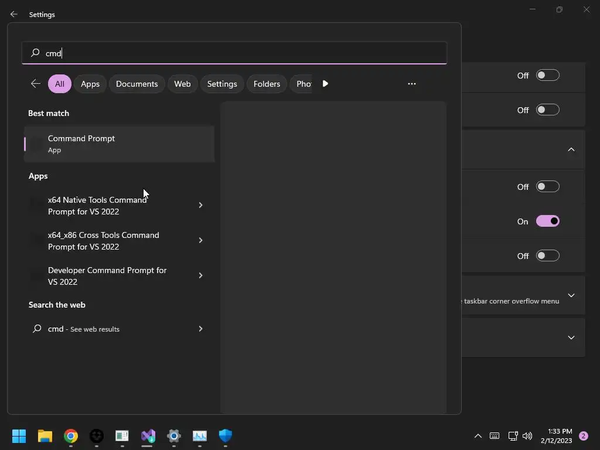Open the Command Prompt best match
Viewport: 600px width, 450px height.
point(119,144)
